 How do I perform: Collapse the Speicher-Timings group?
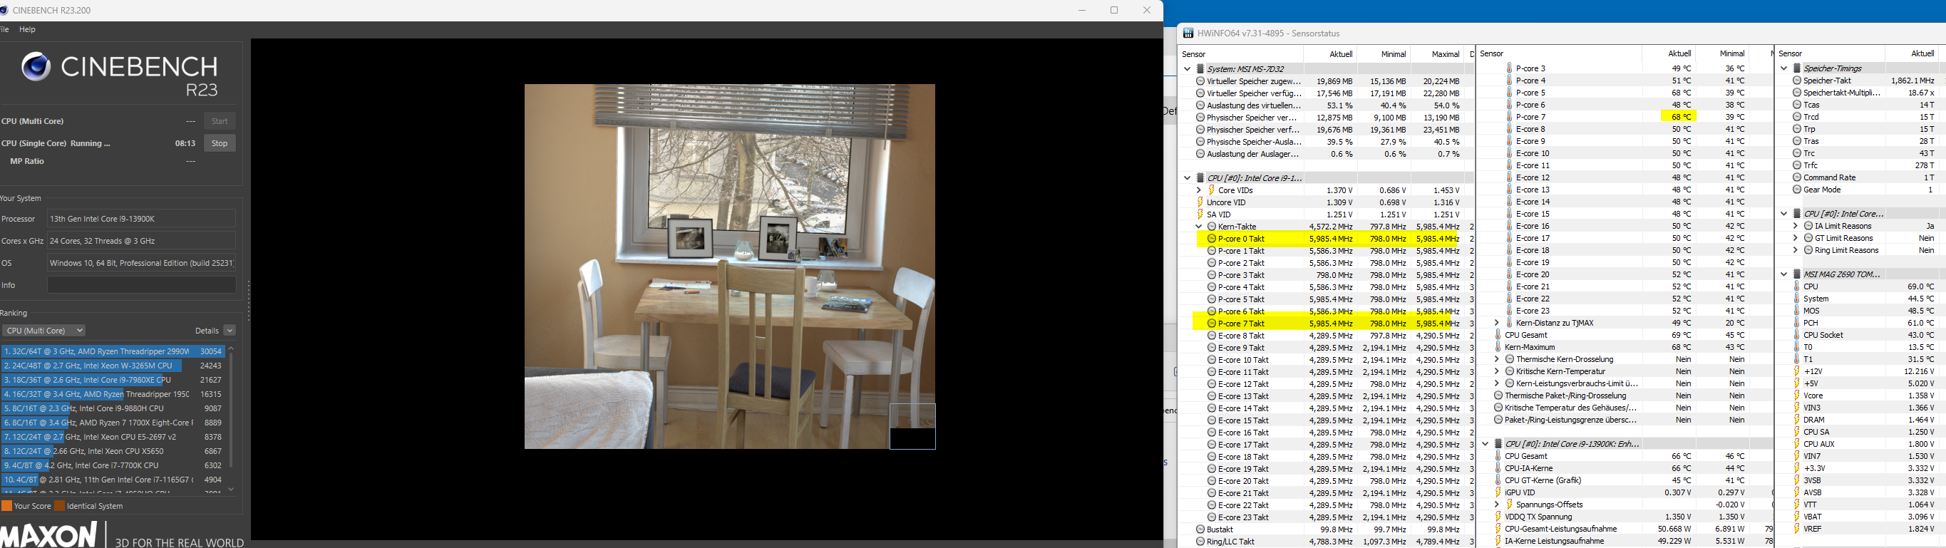[x=1784, y=68]
